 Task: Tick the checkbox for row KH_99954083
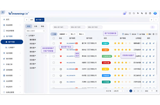[x=54, y=69]
